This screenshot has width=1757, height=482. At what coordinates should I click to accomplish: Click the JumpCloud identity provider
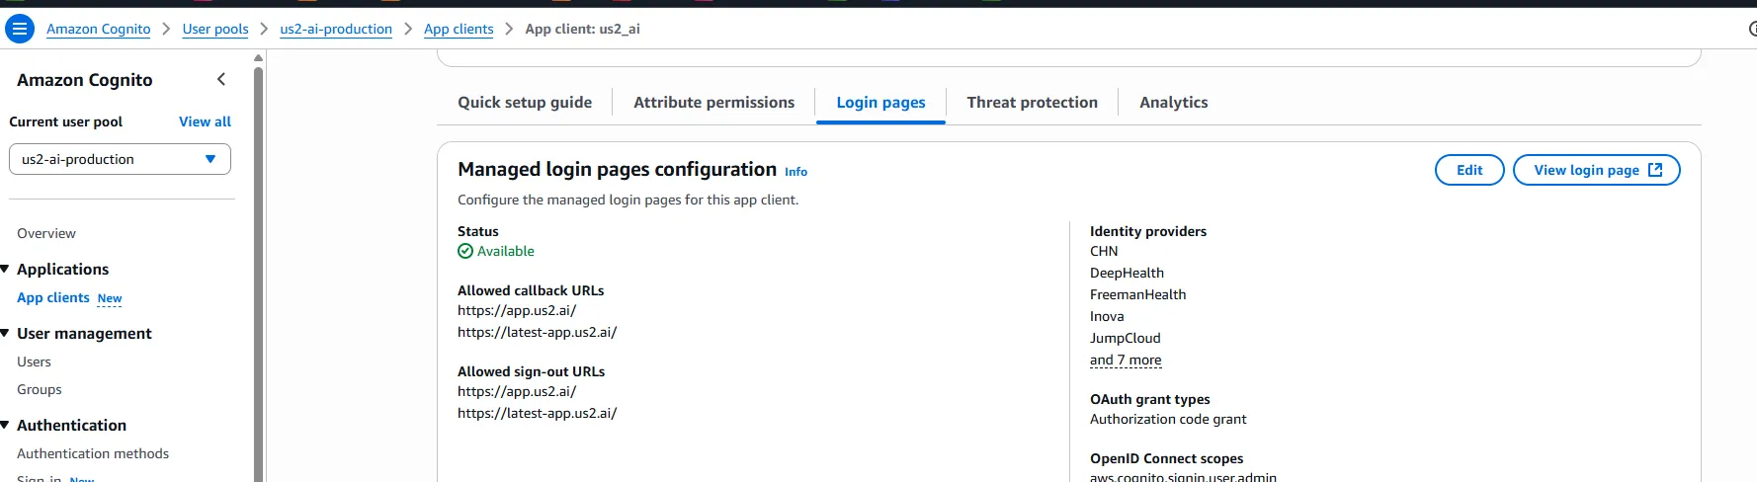tap(1126, 338)
